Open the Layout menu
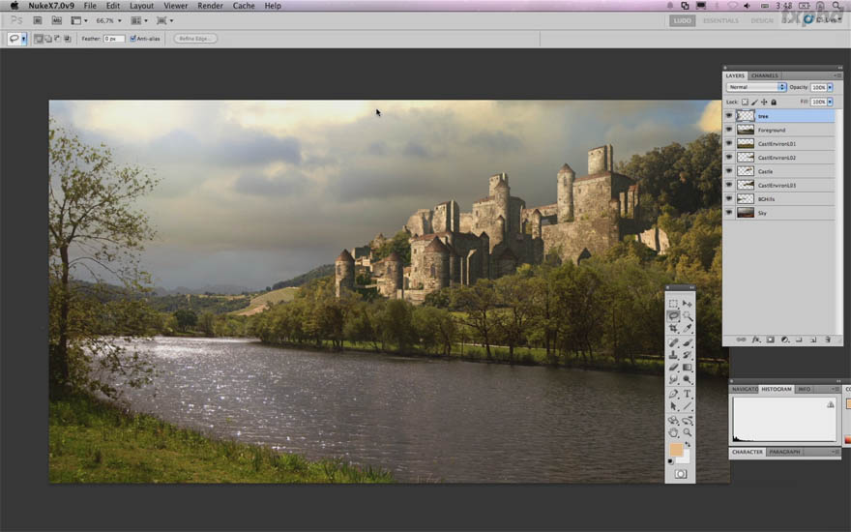This screenshot has height=532, width=851. 141,6
